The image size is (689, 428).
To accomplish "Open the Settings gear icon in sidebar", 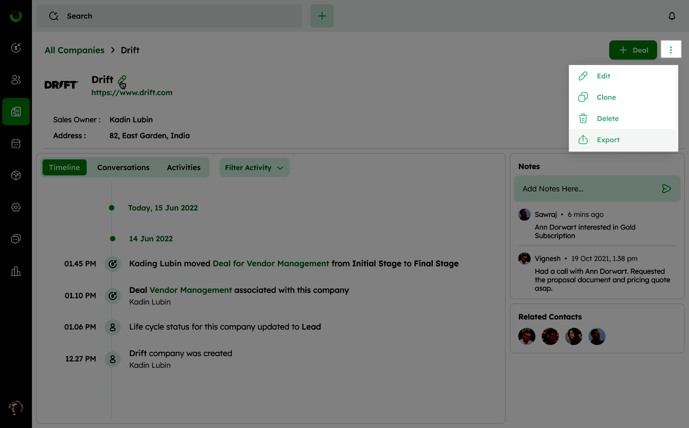I will coord(16,207).
